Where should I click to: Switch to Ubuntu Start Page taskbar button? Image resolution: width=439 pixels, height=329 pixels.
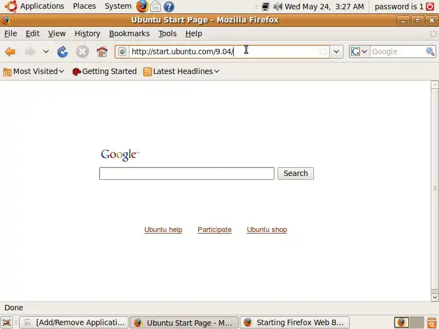[x=184, y=322]
